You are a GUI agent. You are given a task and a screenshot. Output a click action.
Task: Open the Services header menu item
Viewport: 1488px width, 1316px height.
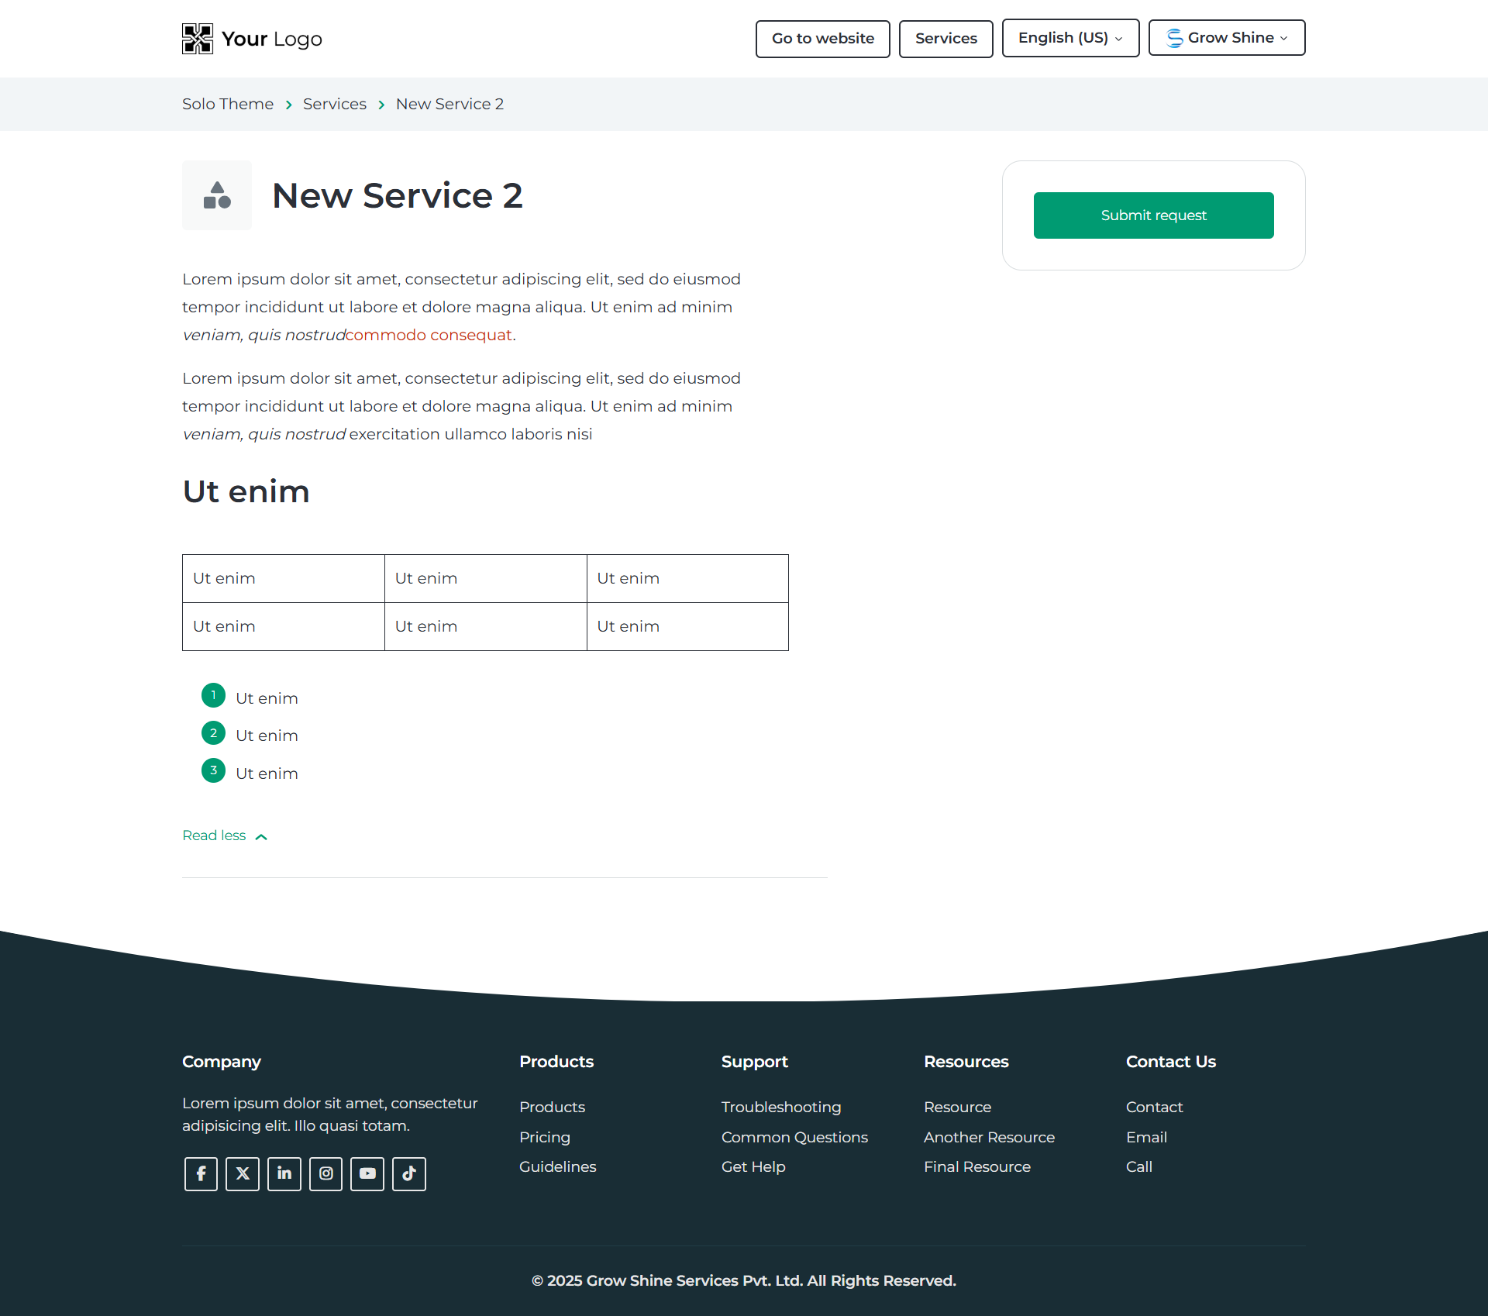click(945, 39)
